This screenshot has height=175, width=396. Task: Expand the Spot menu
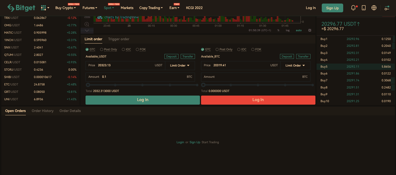tap(109, 8)
